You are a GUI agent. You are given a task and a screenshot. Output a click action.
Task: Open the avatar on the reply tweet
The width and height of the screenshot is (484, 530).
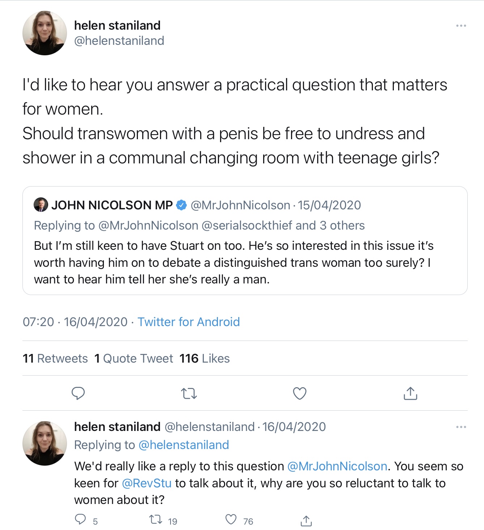click(x=45, y=443)
